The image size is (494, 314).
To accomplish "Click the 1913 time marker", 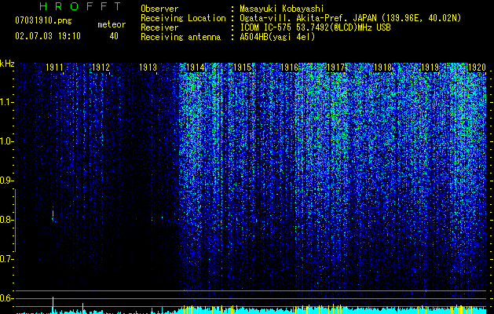I will [148, 68].
